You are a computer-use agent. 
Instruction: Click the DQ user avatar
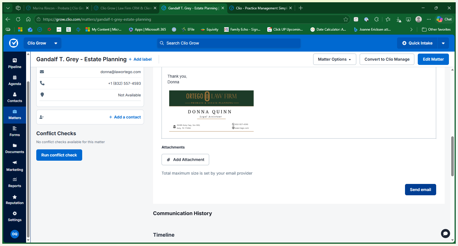15,234
